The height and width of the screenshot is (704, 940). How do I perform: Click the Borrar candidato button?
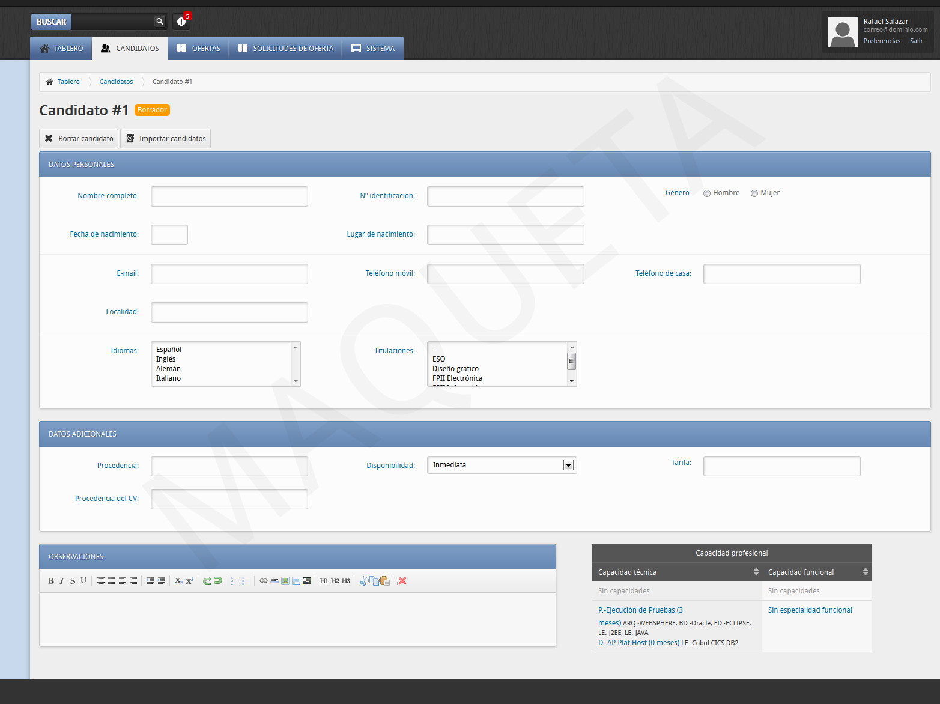click(79, 138)
